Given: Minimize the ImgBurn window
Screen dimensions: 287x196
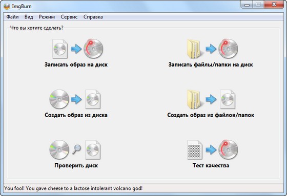Looking at the screenshot, I should 247,5.
